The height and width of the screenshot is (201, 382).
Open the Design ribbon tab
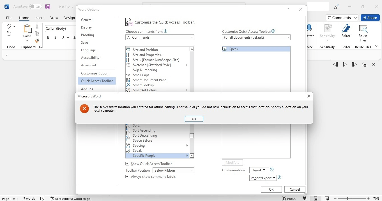click(x=69, y=18)
